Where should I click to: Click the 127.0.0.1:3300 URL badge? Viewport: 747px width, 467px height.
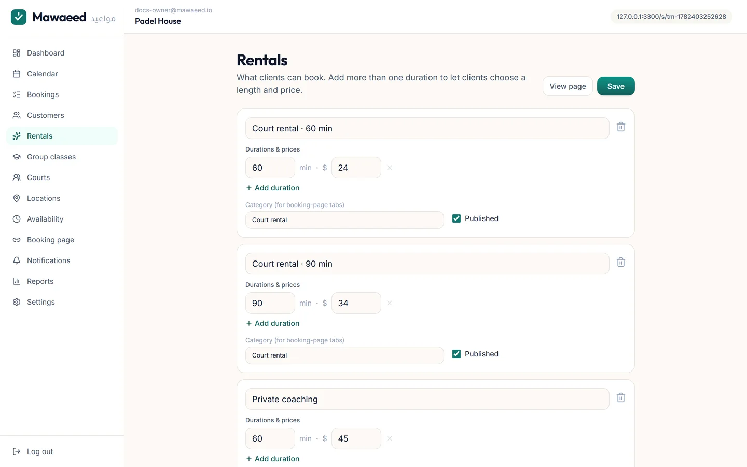tap(671, 17)
